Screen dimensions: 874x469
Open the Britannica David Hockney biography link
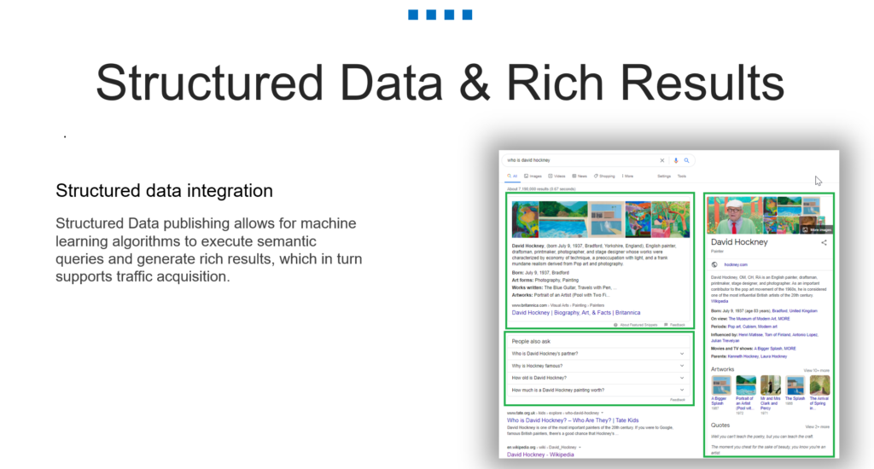575,313
